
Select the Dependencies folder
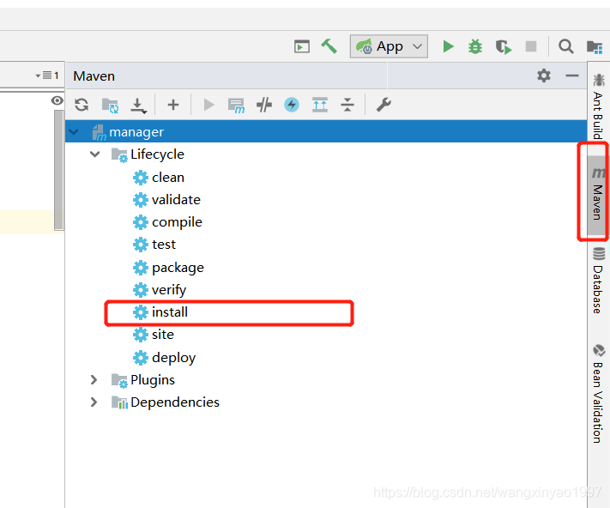pos(166,402)
